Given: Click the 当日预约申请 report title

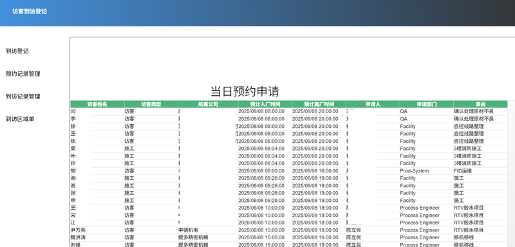Looking at the screenshot, I should [245, 91].
